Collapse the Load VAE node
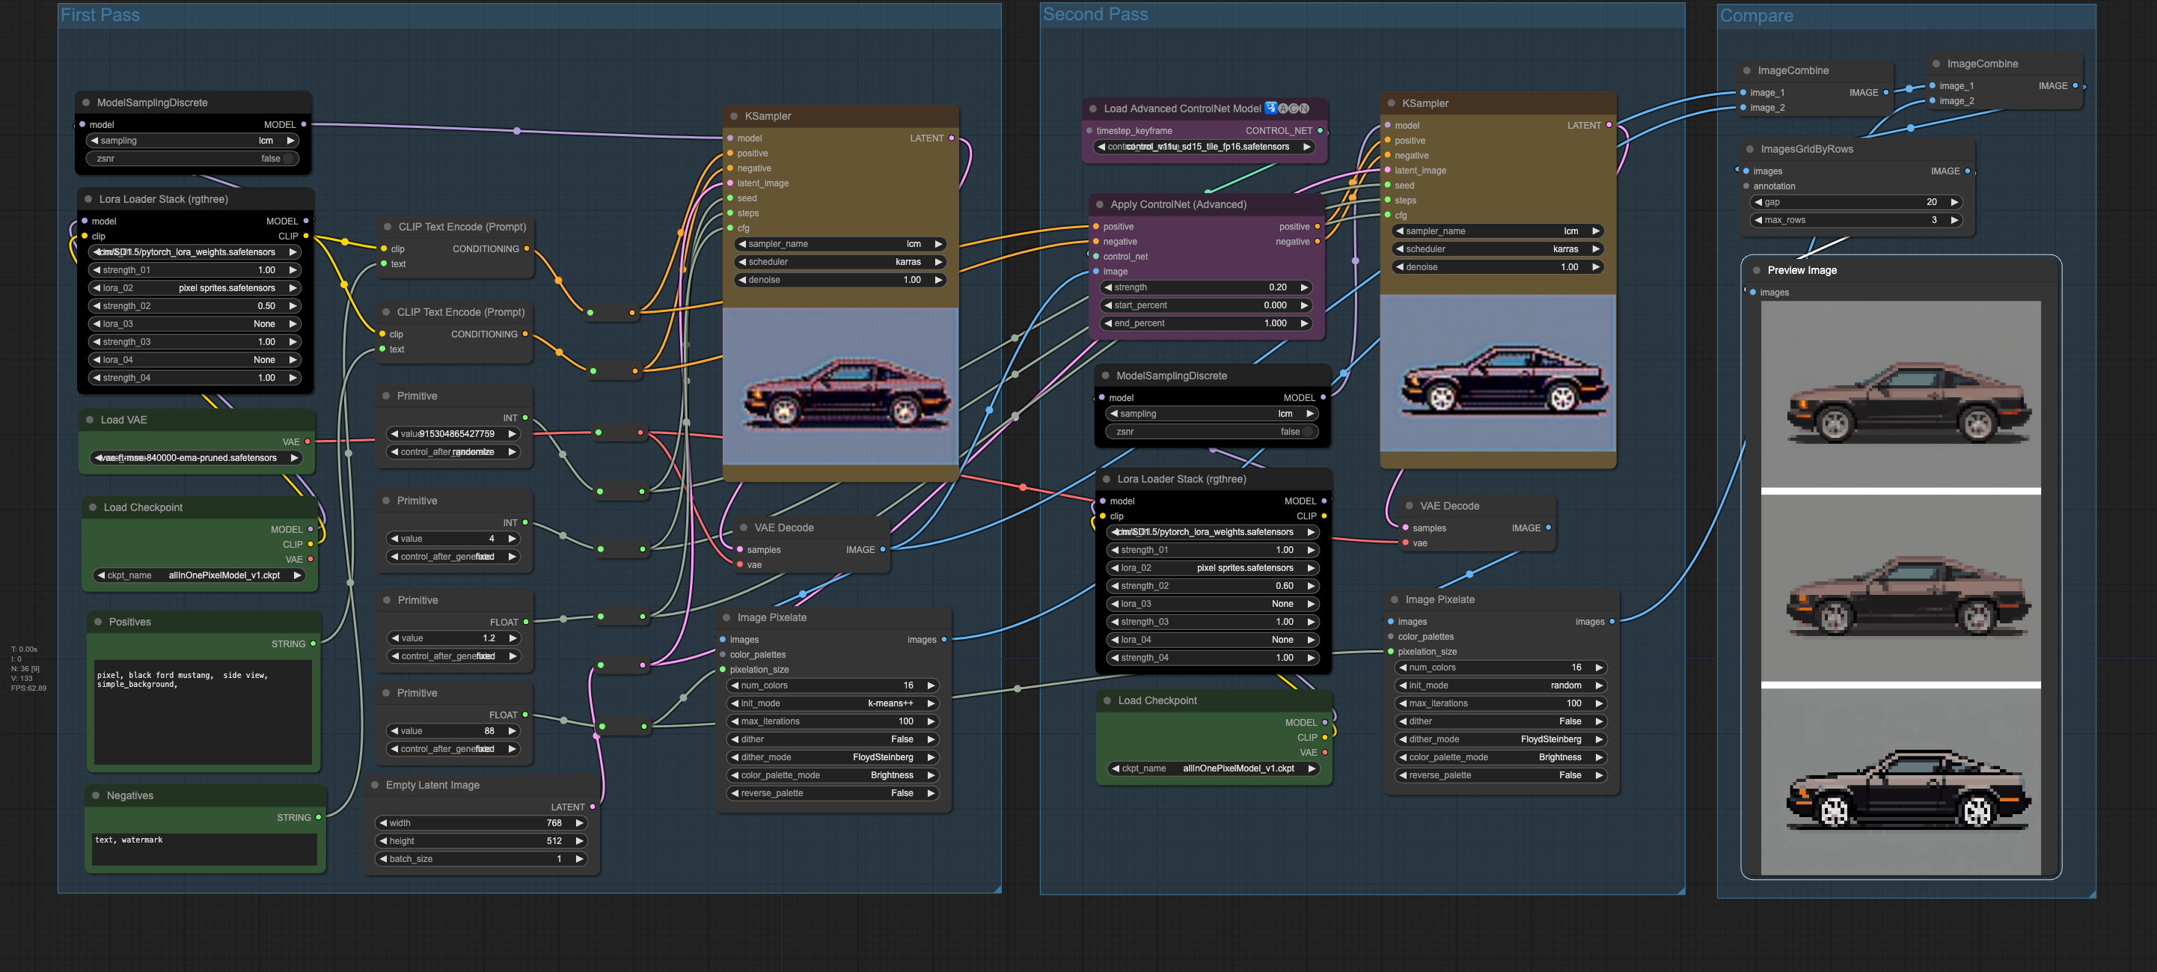This screenshot has width=2157, height=972. pos(90,421)
